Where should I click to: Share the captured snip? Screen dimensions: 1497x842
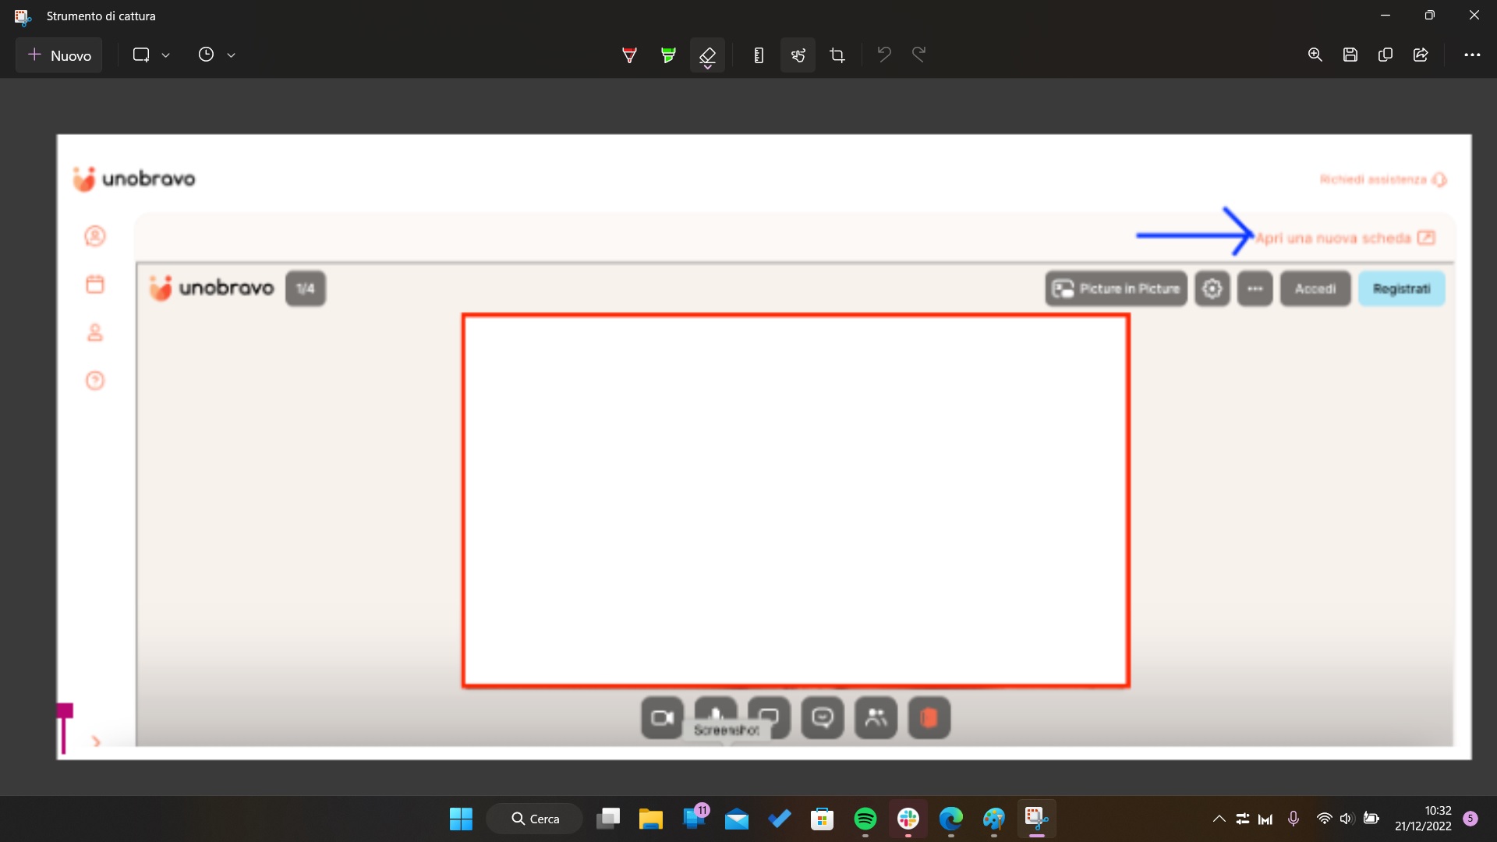pyautogui.click(x=1421, y=55)
